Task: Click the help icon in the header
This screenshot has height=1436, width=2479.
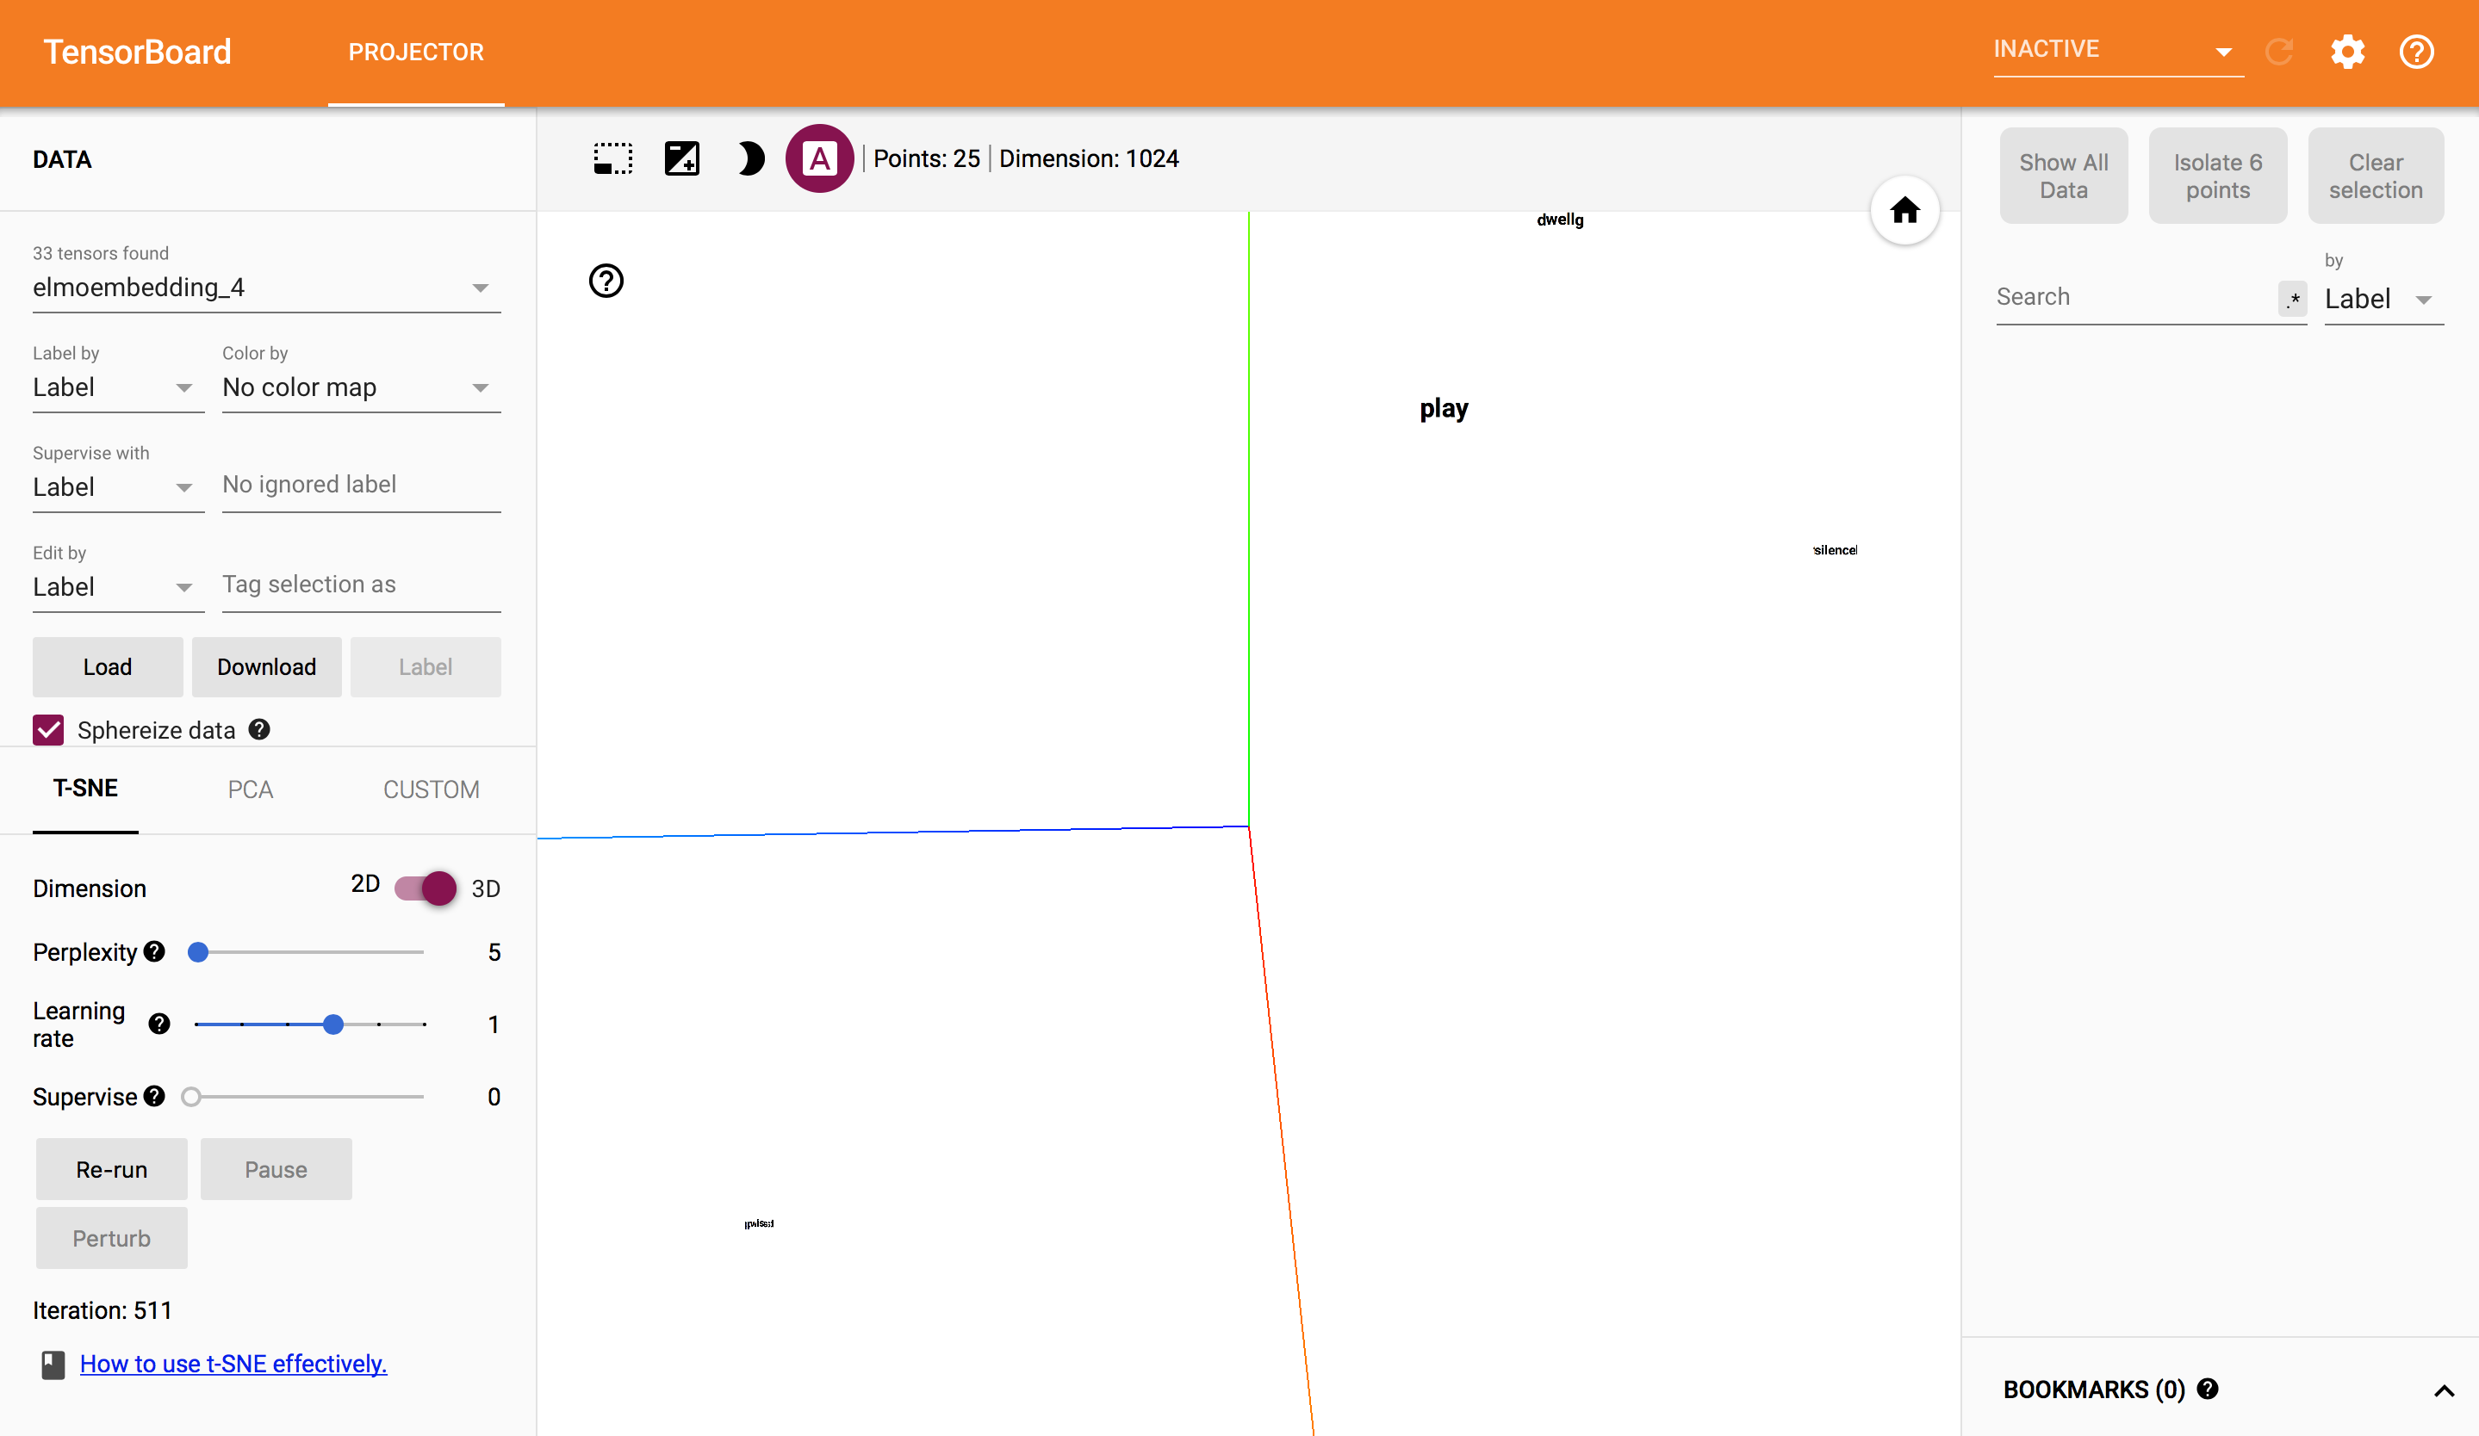Action: pos(2416,51)
